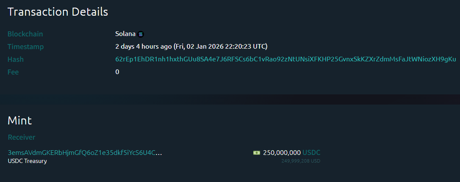Open the receiver address starting with 3emsAVdm
Viewport: 460px width, 182px height.
coord(85,152)
